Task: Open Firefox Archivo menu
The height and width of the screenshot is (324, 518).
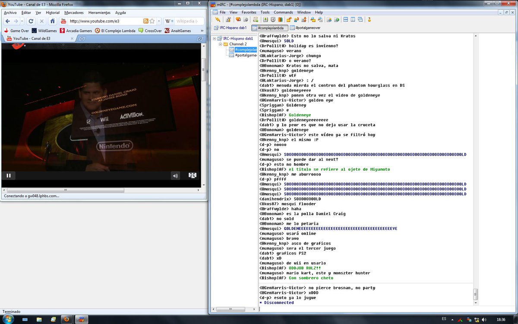Action: click(10, 13)
